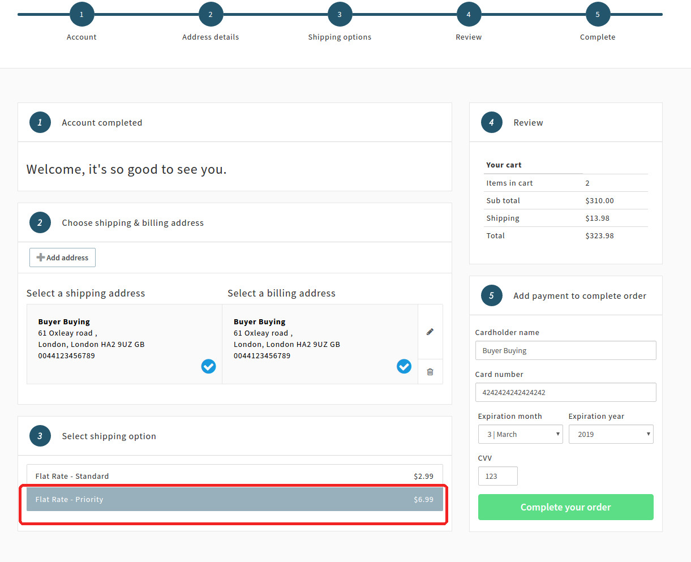Click the number 3 badge beside Select shipping option
The image size is (691, 562).
click(40, 436)
